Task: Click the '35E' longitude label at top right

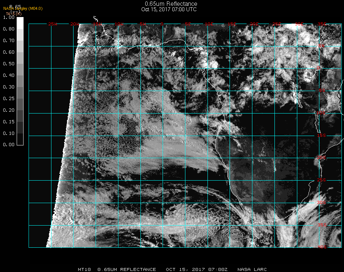Action: pyautogui.click(x=322, y=24)
